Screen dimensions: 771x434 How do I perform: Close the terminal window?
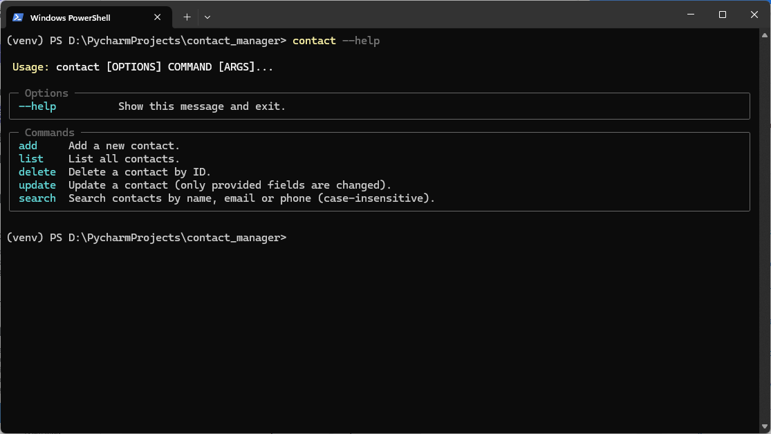(754, 15)
